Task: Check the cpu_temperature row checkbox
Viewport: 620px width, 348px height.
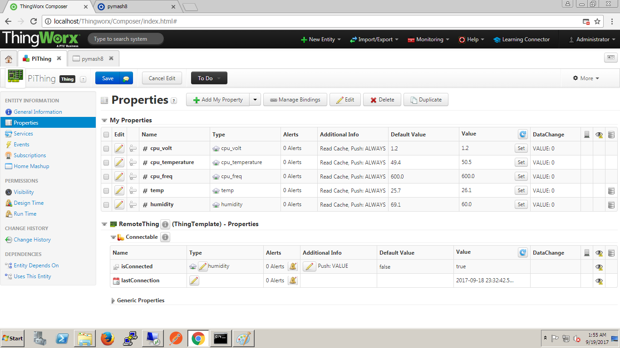Action: pos(106,163)
